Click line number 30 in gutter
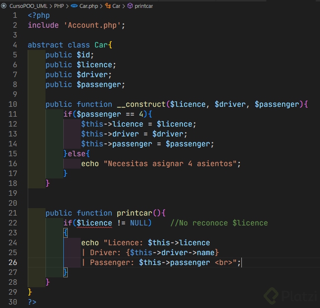This screenshot has width=320, height=308. pyautogui.click(x=13, y=302)
